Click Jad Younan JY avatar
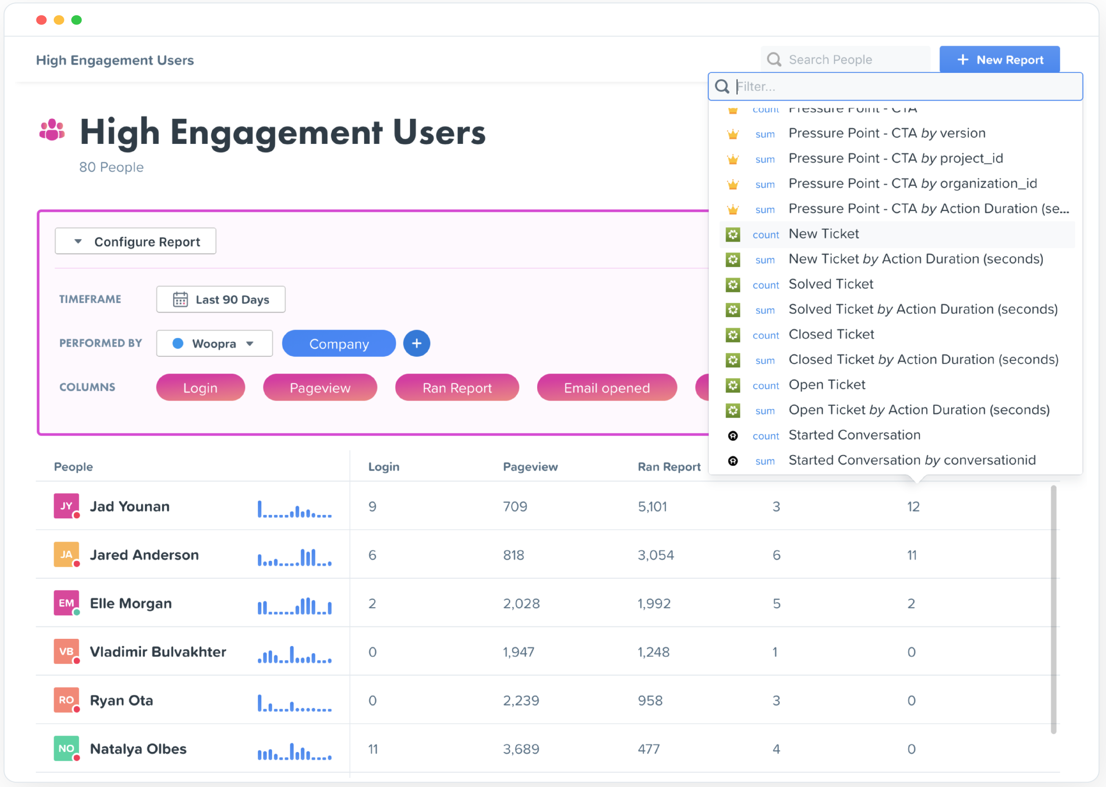This screenshot has width=1106, height=787. tap(66, 506)
